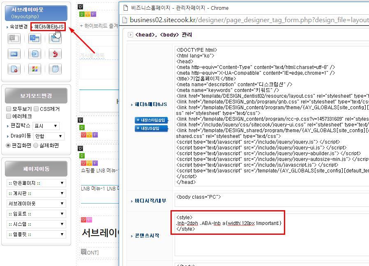Click the page delete icon with red circle
This screenshot has width=369, height=266.
coord(14,69)
